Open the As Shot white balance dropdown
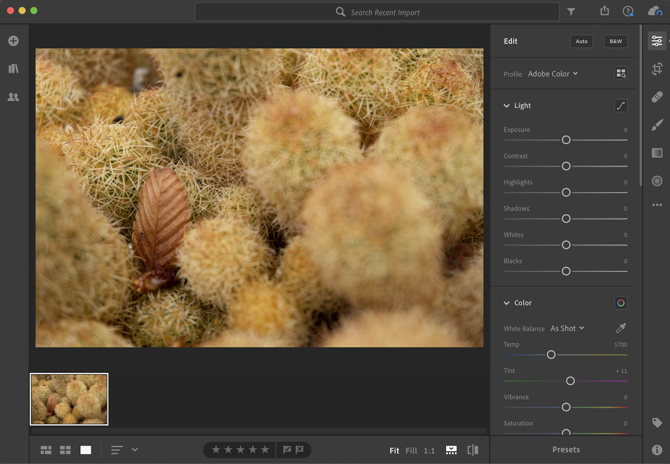Viewport: 670px width, 464px height. (567, 328)
